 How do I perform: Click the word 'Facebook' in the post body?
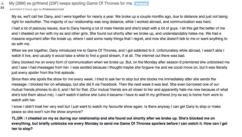109,84
